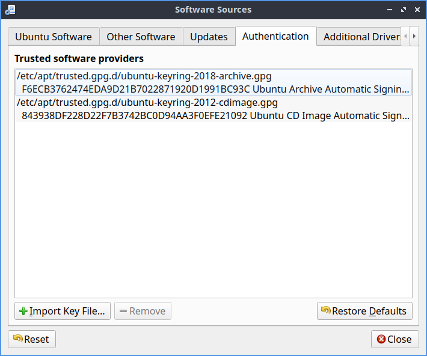Open the Other Software tab

click(x=141, y=37)
